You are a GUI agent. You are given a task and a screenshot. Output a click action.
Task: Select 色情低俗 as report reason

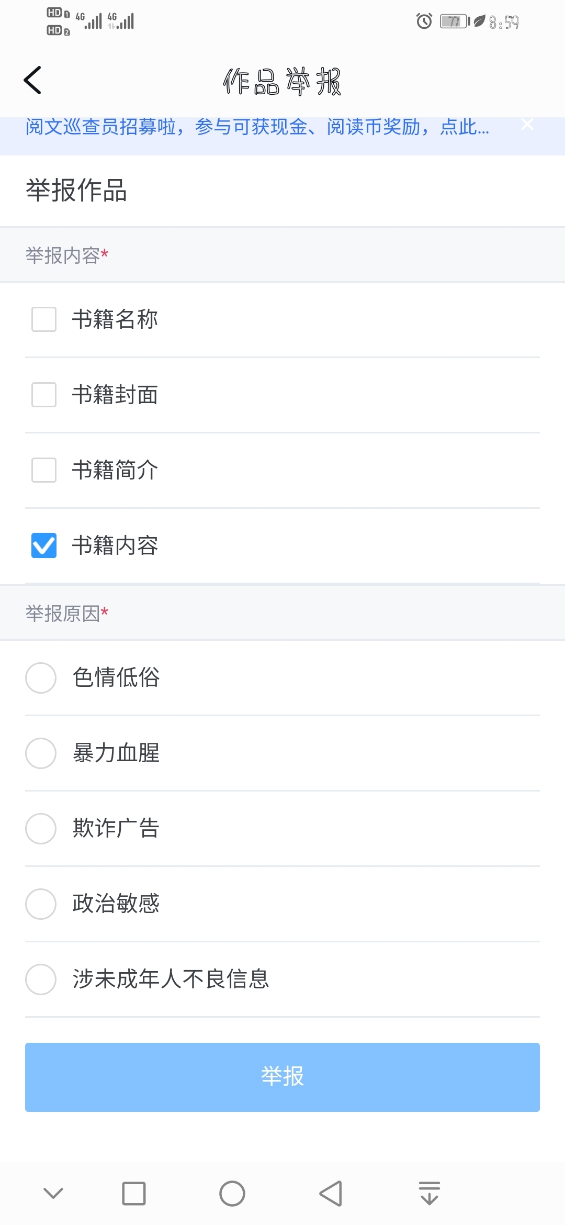click(x=41, y=678)
